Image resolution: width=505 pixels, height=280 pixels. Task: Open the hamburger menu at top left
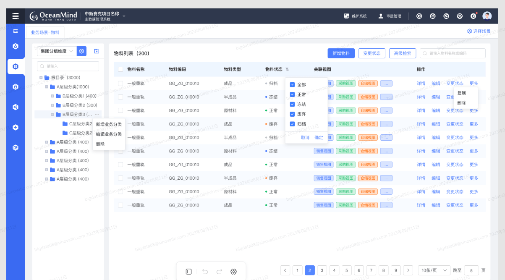16,16
